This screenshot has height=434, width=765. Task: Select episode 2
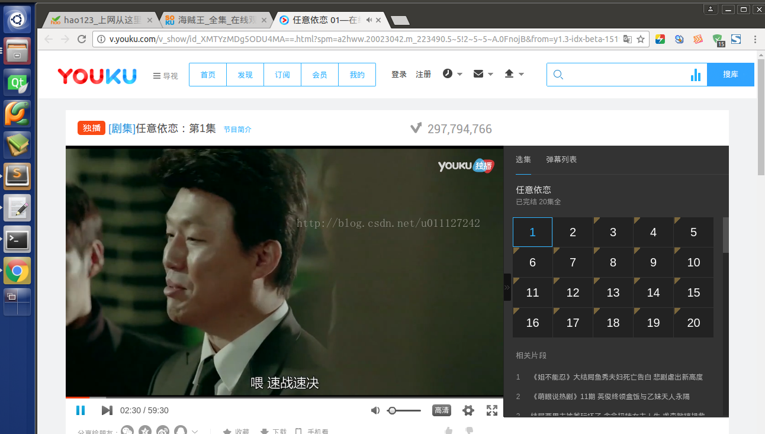573,232
